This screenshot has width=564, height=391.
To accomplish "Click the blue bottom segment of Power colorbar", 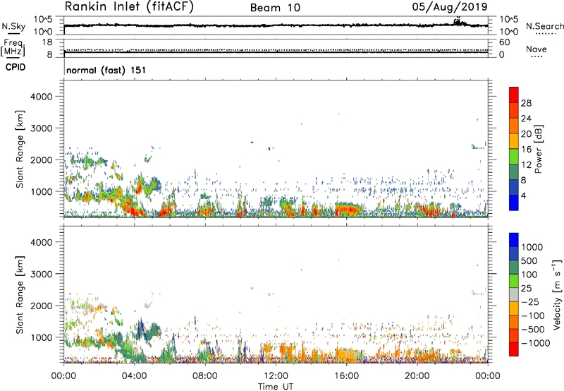I will click(514, 203).
